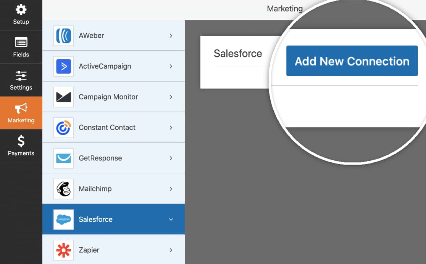Screen dimensions: 426x264
Task: Click the AWeber integration logo
Action: 63,35
